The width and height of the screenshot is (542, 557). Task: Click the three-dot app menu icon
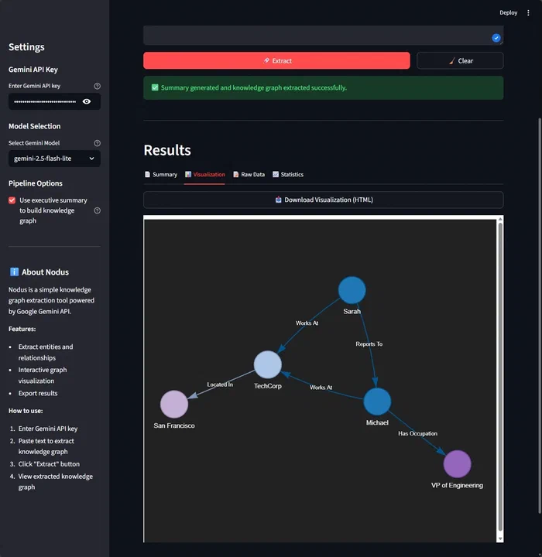coord(528,13)
